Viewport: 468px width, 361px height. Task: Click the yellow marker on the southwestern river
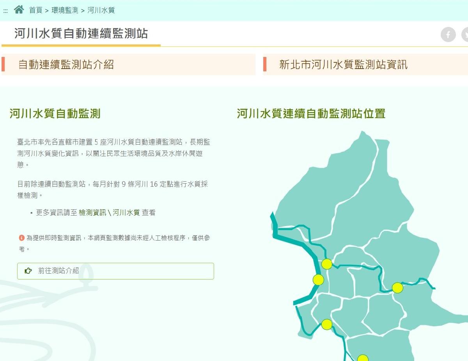(x=327, y=324)
